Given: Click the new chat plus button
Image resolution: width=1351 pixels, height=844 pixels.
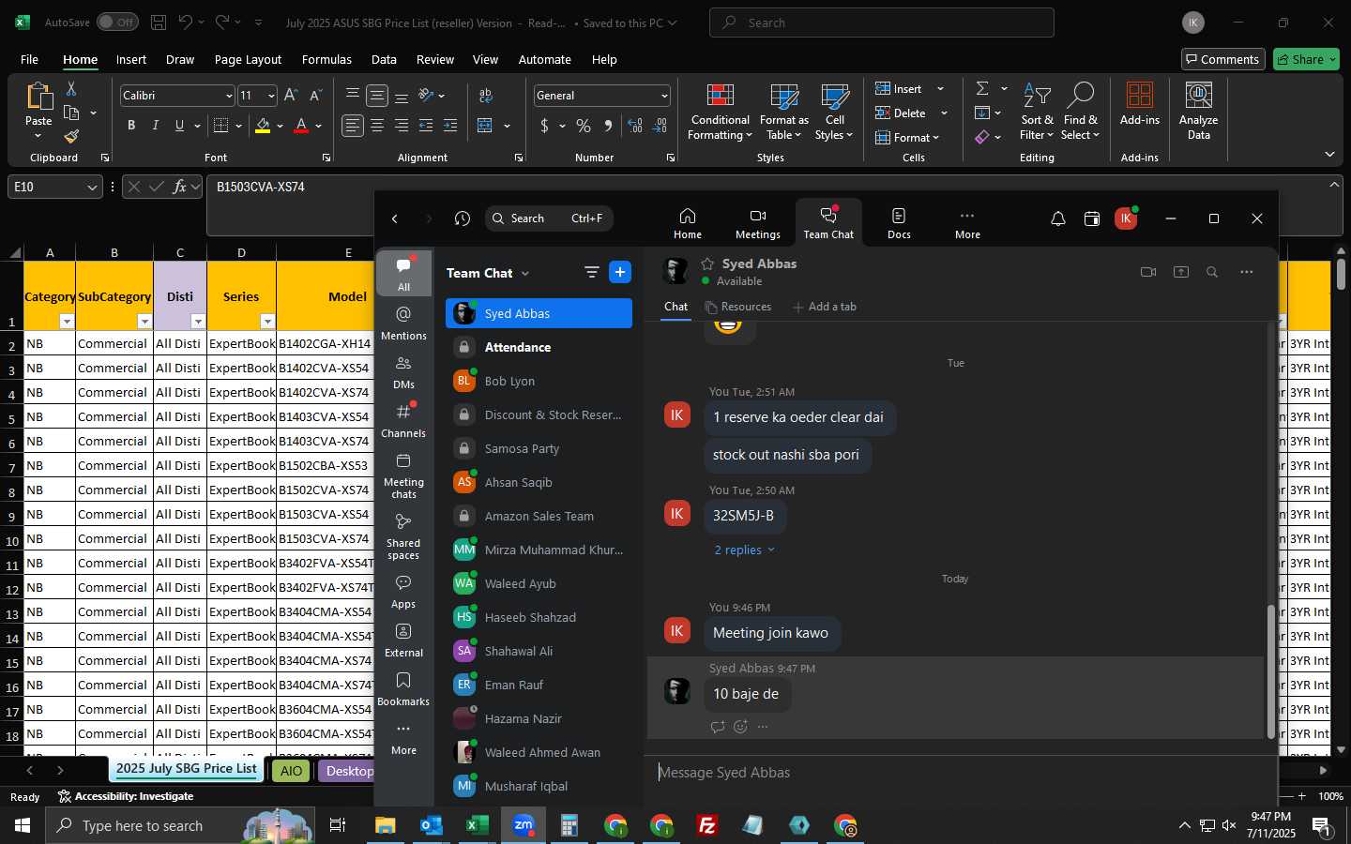Looking at the screenshot, I should (620, 272).
